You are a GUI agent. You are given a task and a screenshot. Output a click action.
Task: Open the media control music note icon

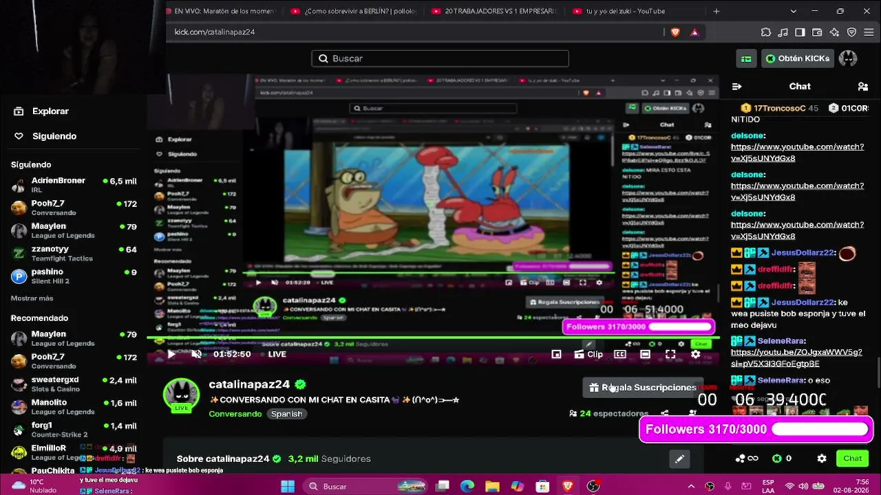(x=783, y=32)
